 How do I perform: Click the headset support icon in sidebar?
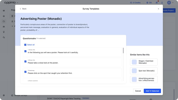coord(4,37)
